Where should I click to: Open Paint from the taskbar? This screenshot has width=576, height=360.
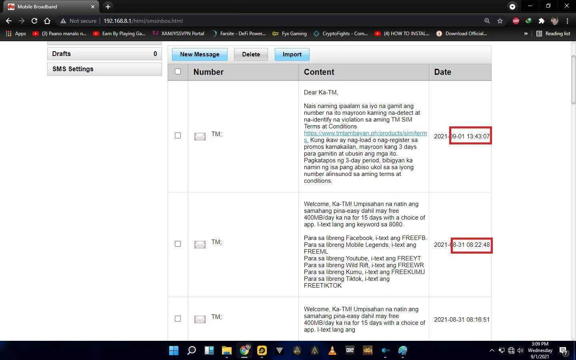click(403, 351)
